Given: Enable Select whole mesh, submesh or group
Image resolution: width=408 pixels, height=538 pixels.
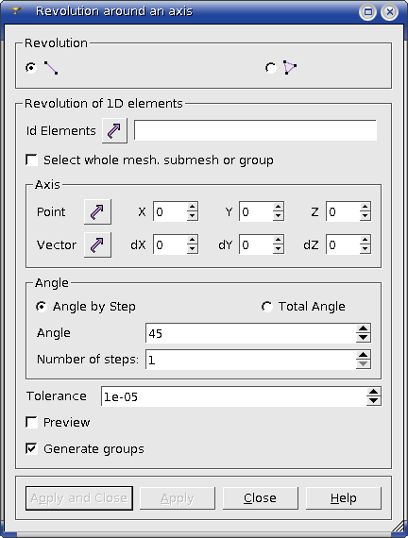Looking at the screenshot, I should tap(32, 160).
